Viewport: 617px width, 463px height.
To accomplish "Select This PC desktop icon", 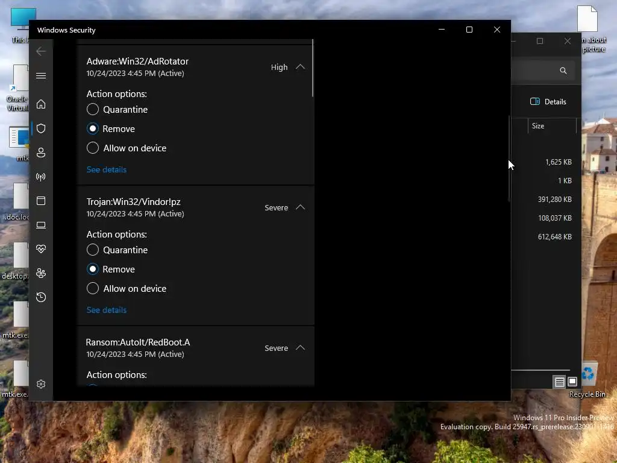I will (x=20, y=25).
